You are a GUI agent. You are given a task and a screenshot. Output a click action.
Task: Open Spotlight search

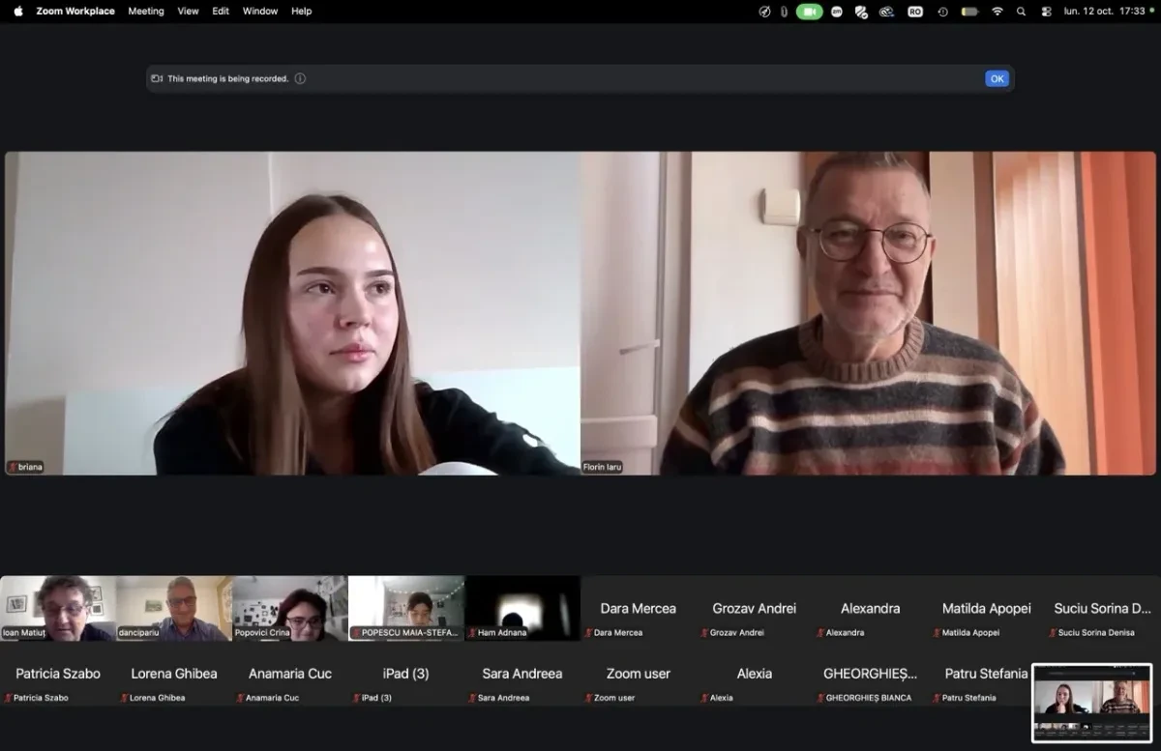pos(1022,12)
